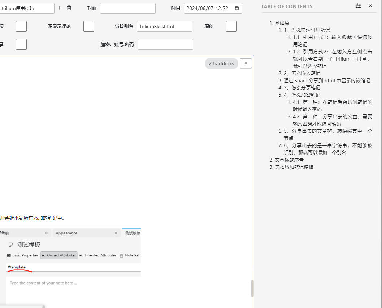
Task: Click the plus icon beside the title field
Action: (60, 8)
